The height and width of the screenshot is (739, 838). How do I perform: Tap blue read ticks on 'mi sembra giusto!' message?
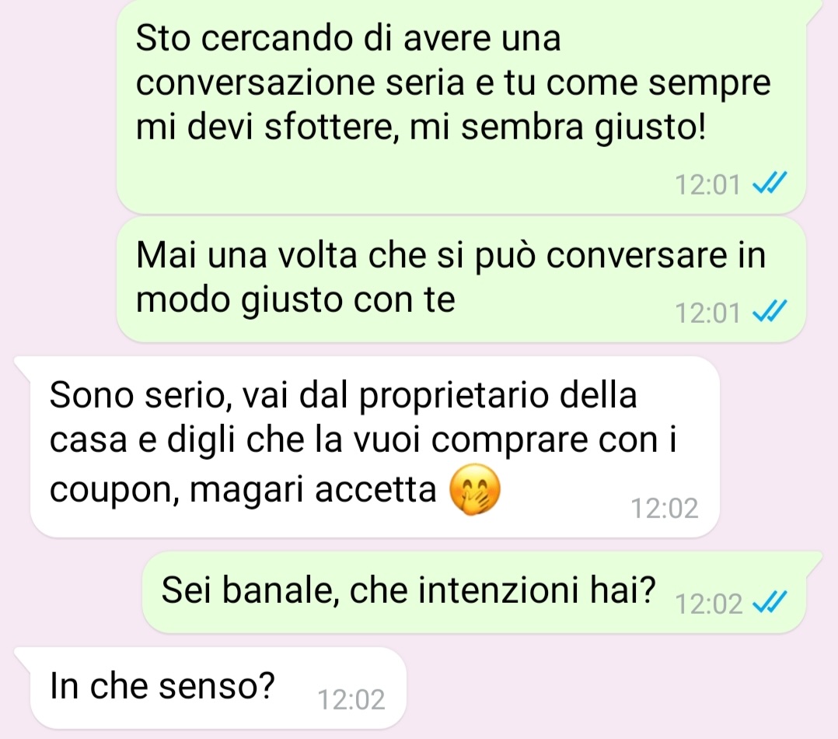tap(769, 184)
